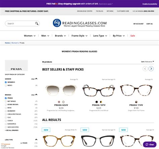Open the Brands dropdown menu
The height and width of the screenshot is (149, 159).
(60, 36)
